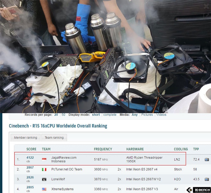Click the overclocking setup photo
The height and width of the screenshot is (193, 211).
click(x=105, y=56)
